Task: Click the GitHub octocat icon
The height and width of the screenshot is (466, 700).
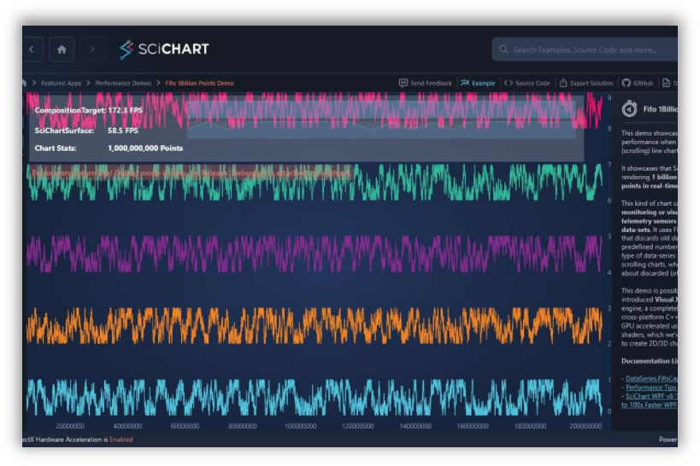Action: [626, 83]
